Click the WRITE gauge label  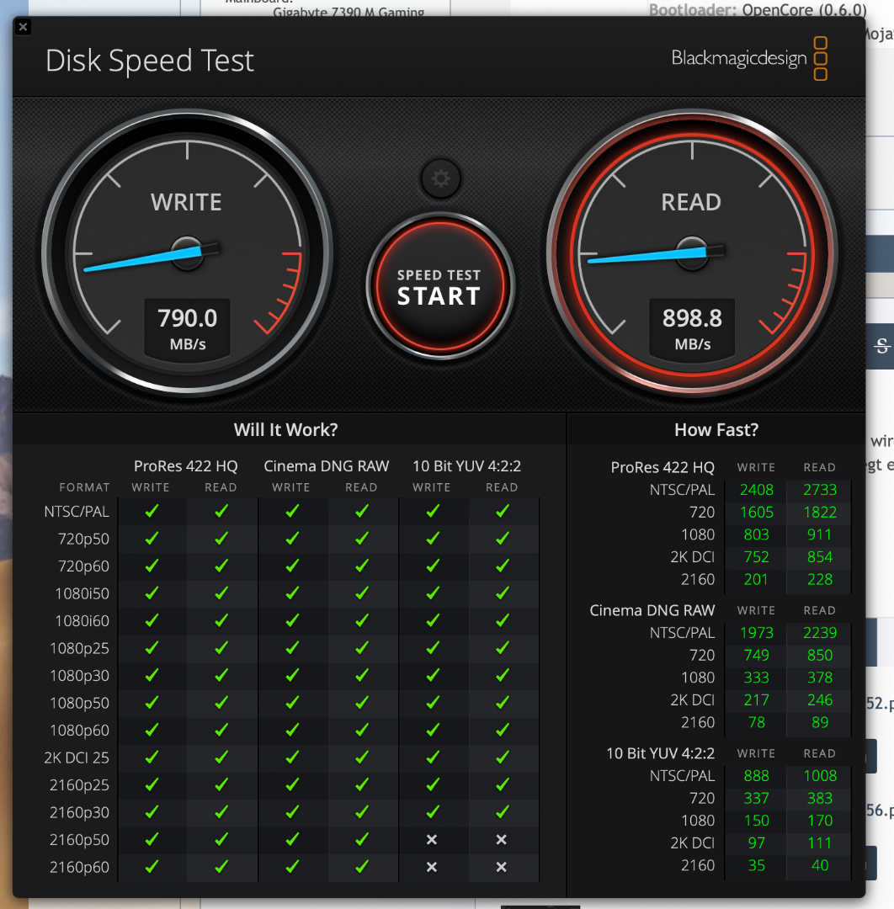[x=186, y=202]
